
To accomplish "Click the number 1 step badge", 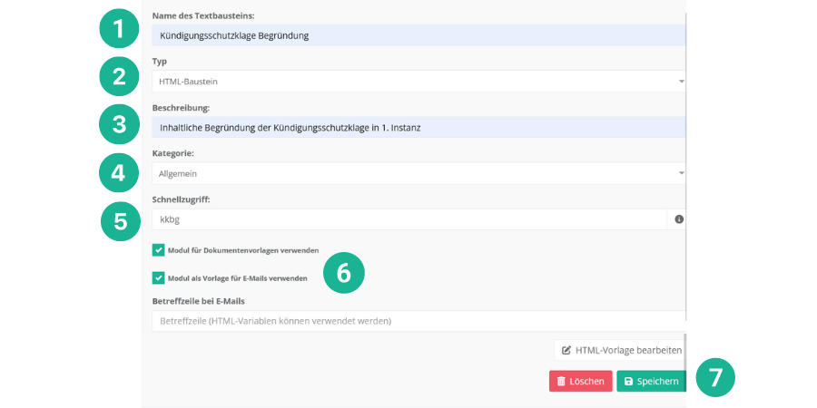I will click(119, 29).
